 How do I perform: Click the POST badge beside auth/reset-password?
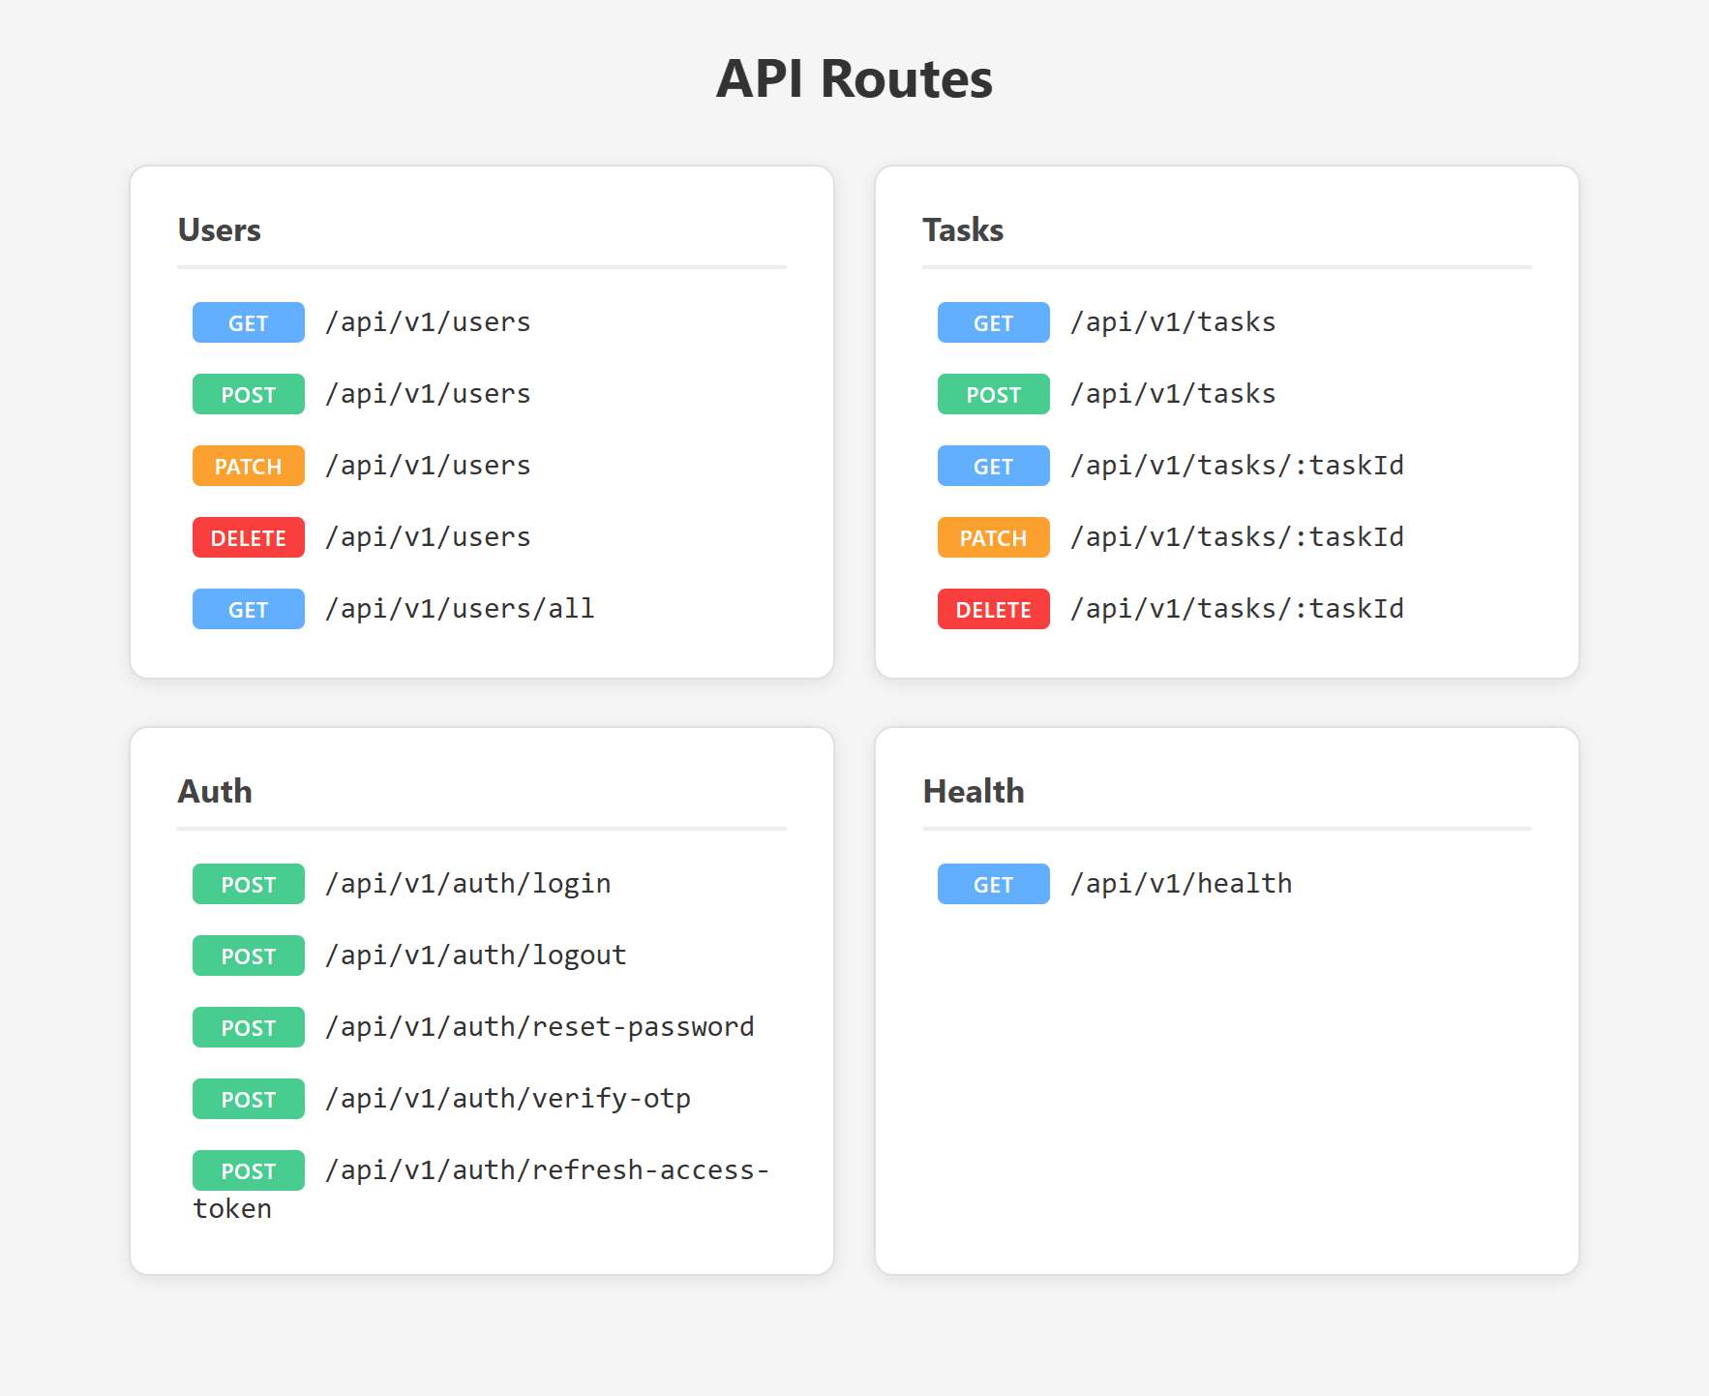point(249,1027)
